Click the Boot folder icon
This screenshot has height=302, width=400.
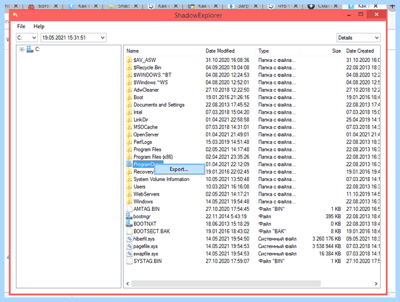129,97
